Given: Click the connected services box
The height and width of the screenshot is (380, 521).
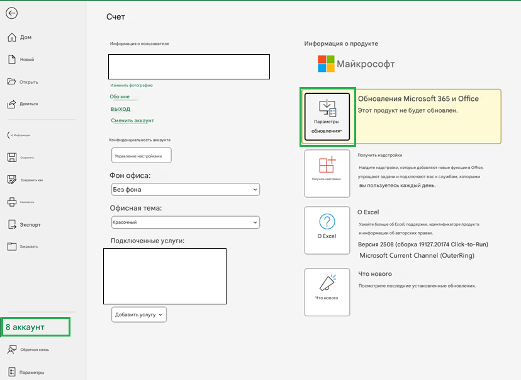Looking at the screenshot, I should coord(165,276).
